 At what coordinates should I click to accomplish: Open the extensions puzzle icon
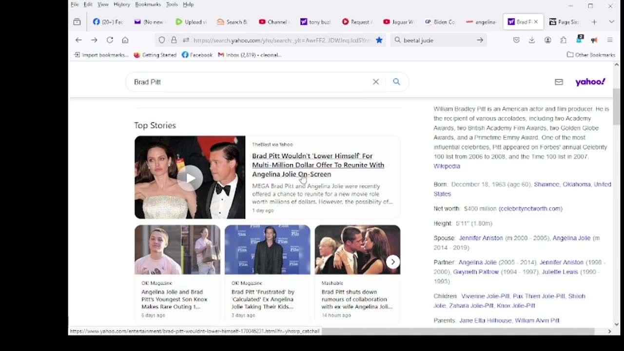click(563, 40)
